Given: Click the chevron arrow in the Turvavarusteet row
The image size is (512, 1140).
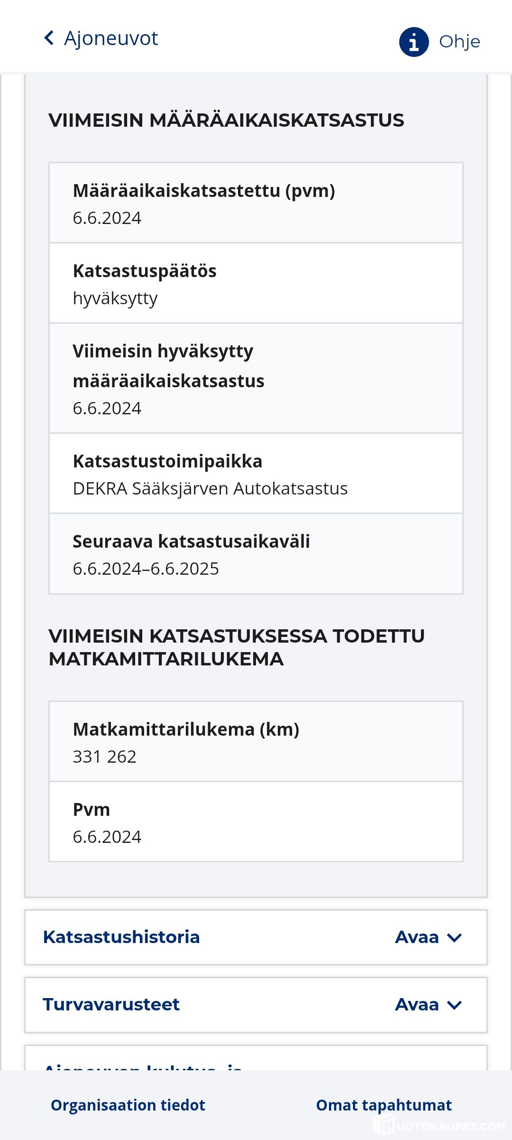Looking at the screenshot, I should 455,1005.
